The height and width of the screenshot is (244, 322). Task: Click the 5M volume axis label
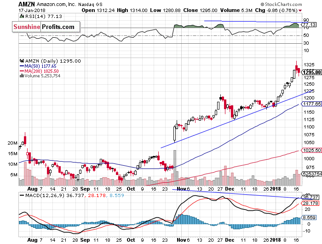[14, 175]
